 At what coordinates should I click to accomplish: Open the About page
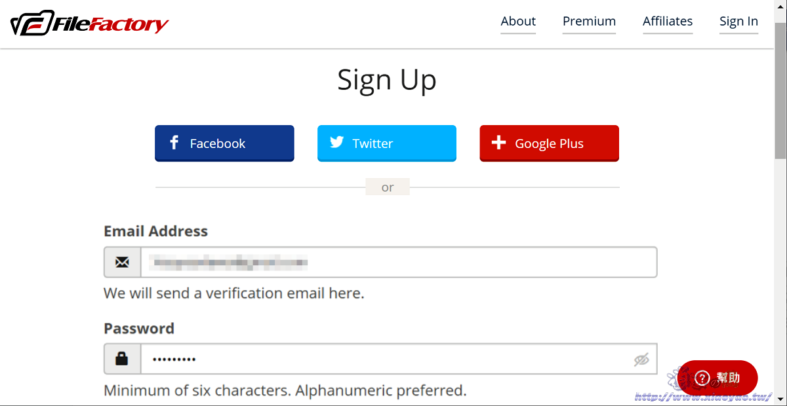coord(518,22)
